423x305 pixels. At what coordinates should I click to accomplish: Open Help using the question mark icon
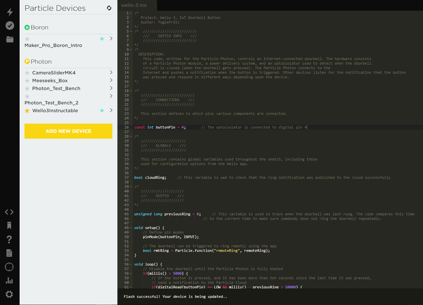9,239
